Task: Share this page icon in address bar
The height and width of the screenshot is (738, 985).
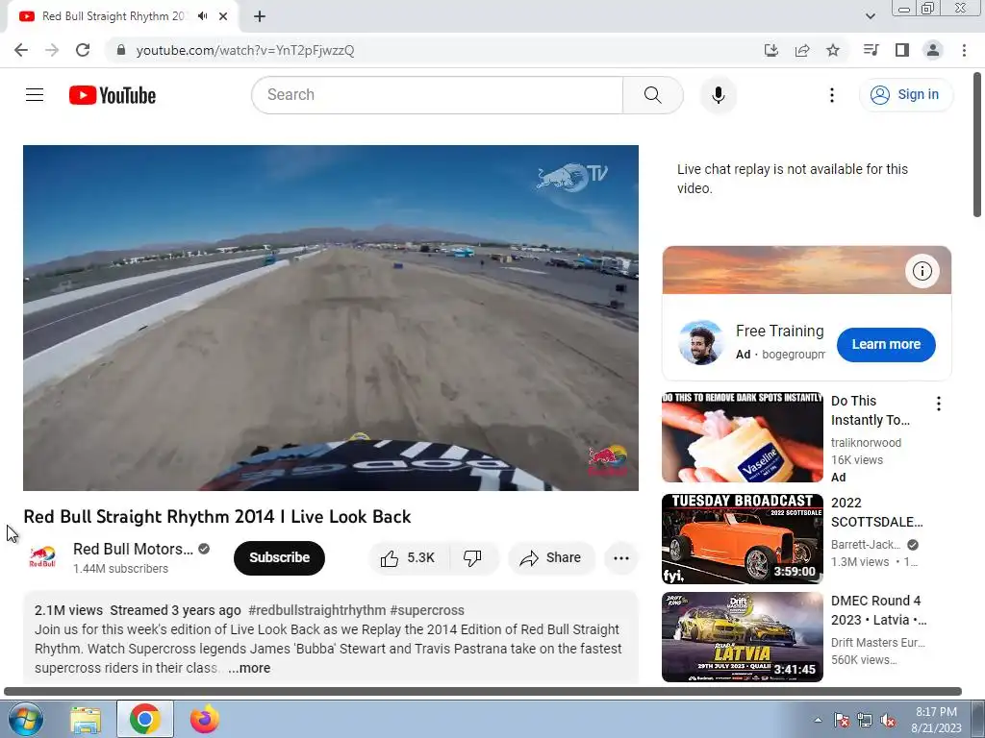Action: 802,50
